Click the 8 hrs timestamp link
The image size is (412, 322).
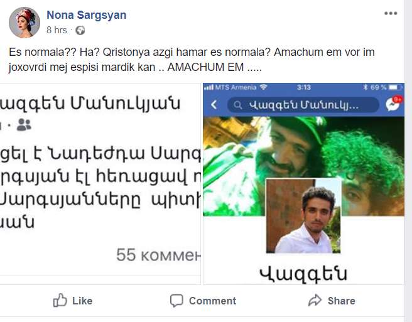(57, 30)
